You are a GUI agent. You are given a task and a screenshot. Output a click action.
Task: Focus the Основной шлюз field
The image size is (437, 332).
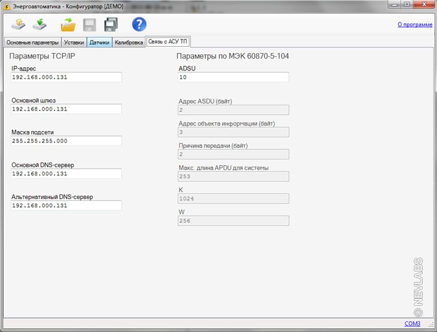(x=66, y=109)
